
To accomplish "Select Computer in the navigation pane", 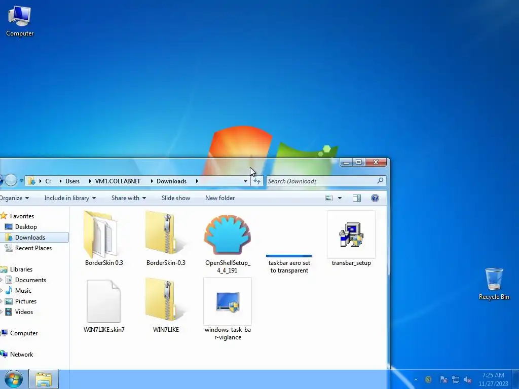I will [x=24, y=333].
